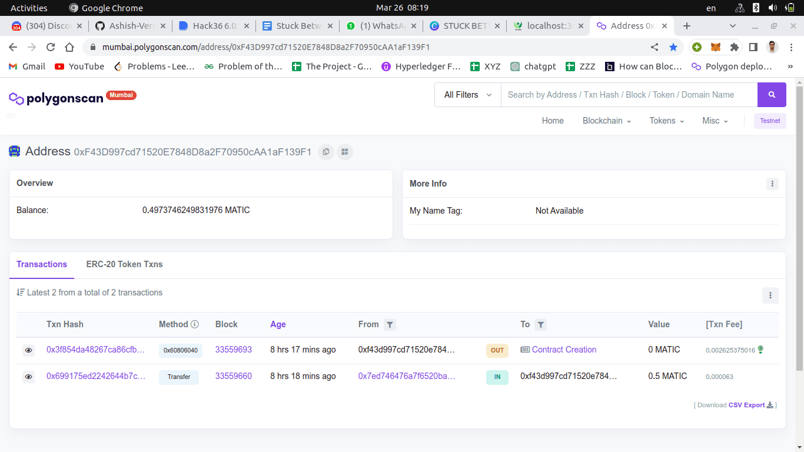Filter the From column
The width and height of the screenshot is (804, 452).
click(x=390, y=324)
